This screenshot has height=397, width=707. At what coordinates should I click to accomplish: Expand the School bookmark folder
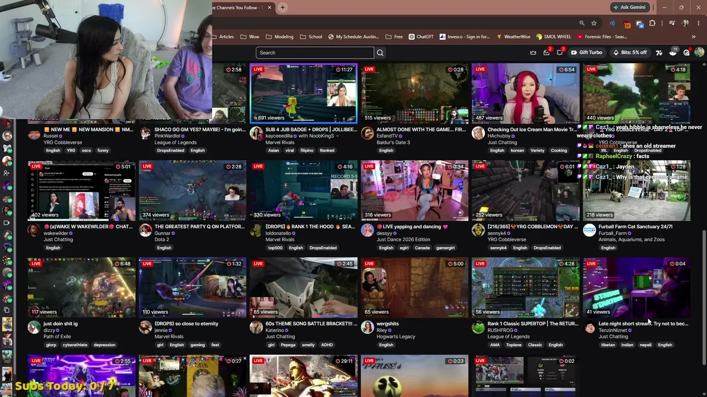(x=311, y=37)
